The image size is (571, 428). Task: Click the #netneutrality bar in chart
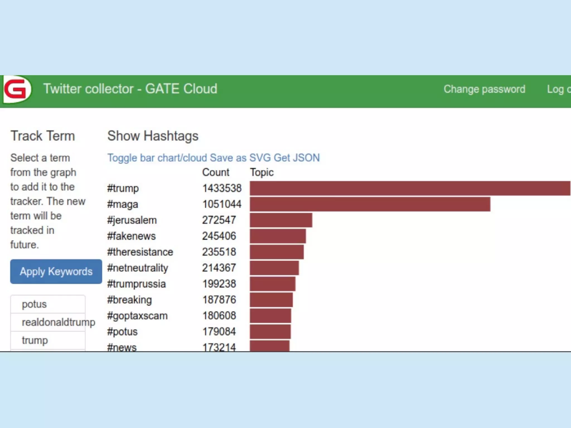[274, 268]
